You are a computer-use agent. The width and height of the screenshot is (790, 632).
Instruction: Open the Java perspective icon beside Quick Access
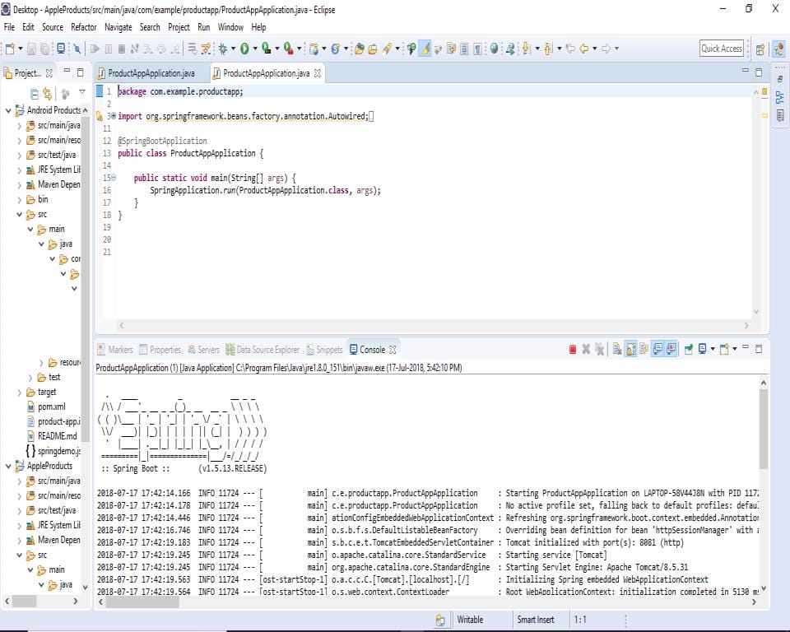click(778, 49)
